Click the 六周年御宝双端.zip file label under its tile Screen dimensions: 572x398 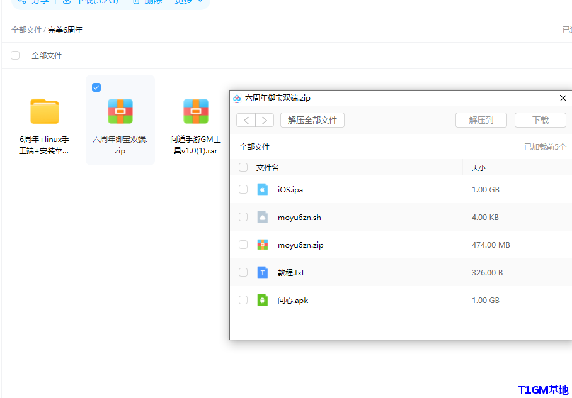pos(120,145)
